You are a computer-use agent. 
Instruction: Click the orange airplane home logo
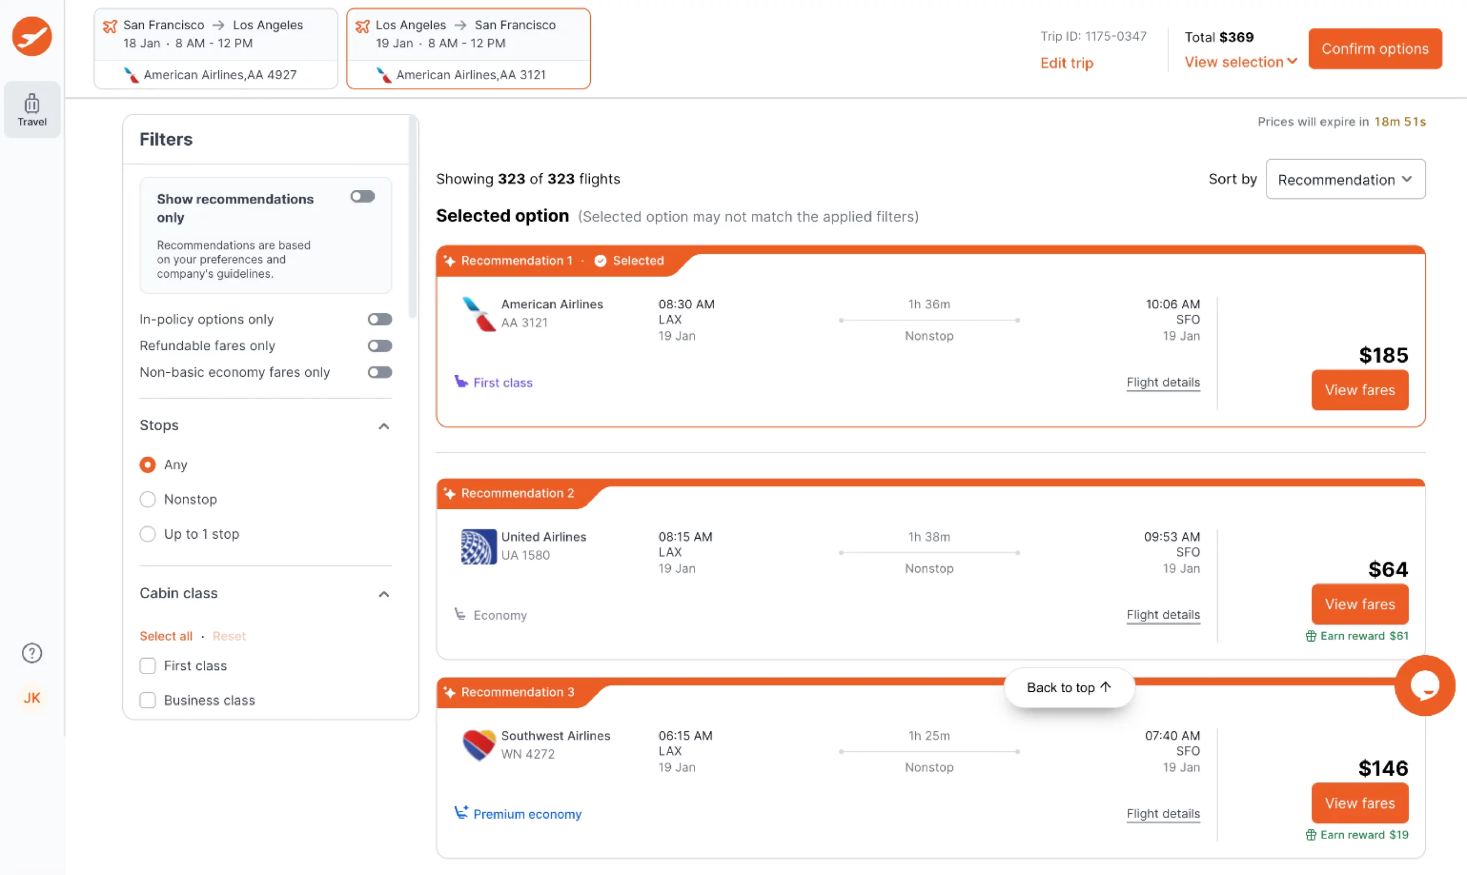tap(32, 37)
